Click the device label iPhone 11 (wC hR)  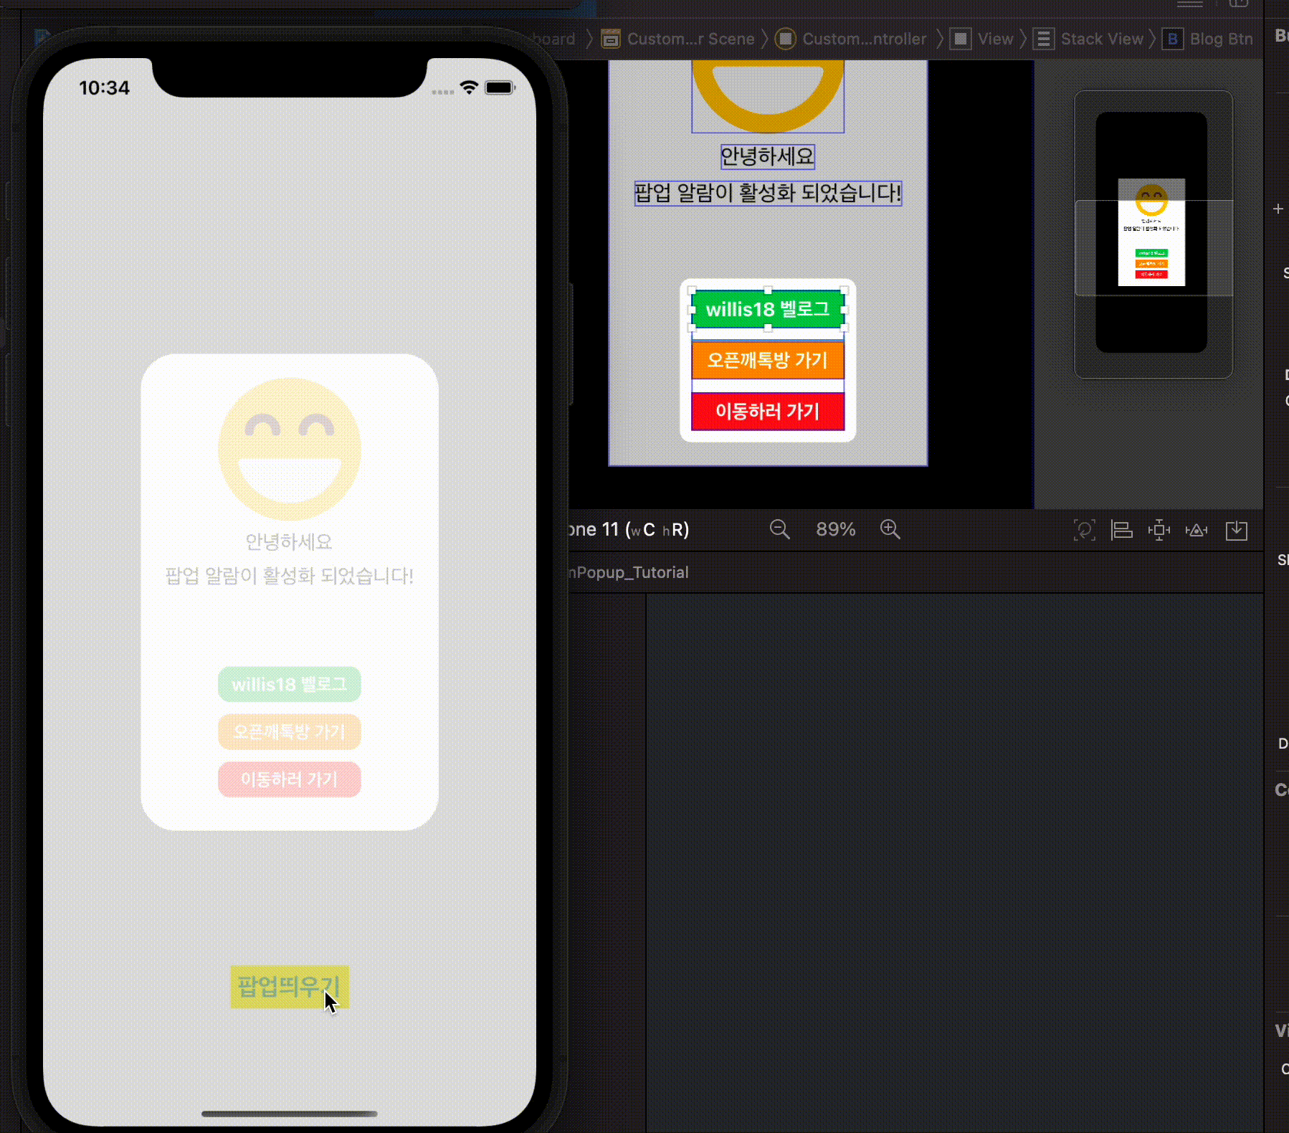(x=629, y=530)
